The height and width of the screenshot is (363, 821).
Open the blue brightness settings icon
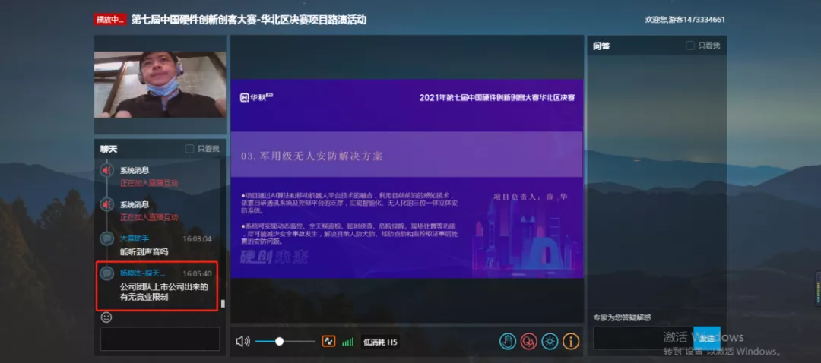pyautogui.click(x=550, y=342)
